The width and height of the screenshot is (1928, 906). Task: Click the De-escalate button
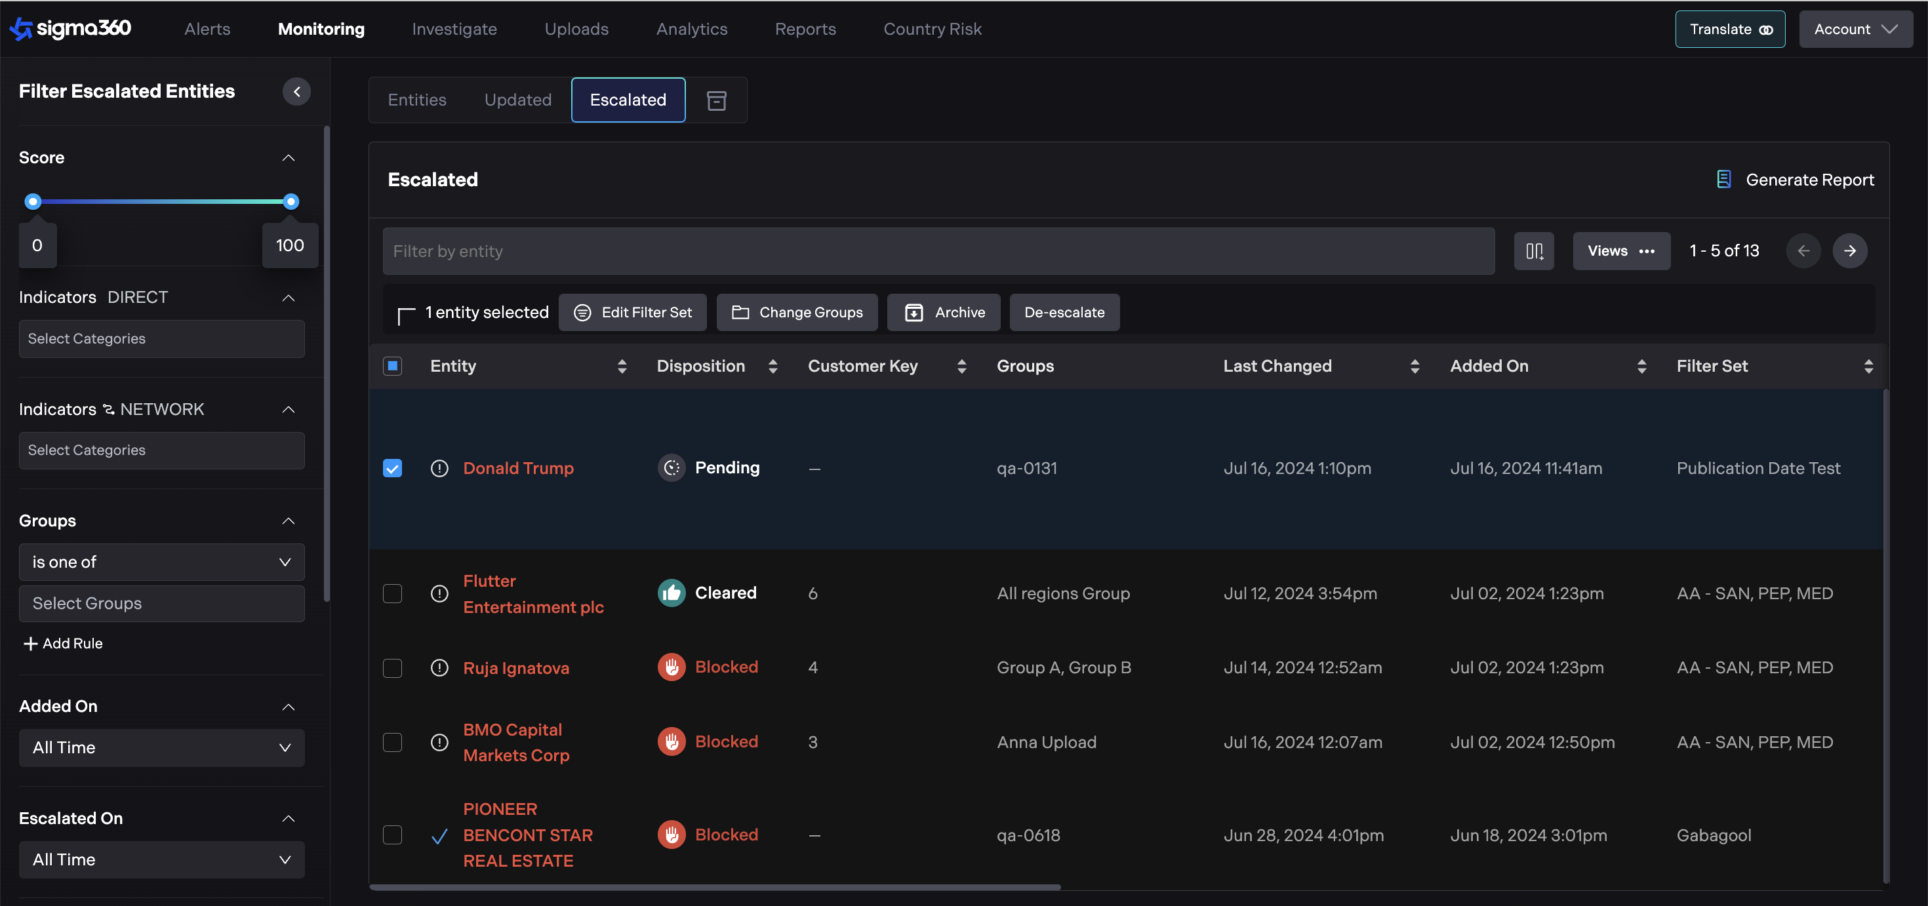1064,312
